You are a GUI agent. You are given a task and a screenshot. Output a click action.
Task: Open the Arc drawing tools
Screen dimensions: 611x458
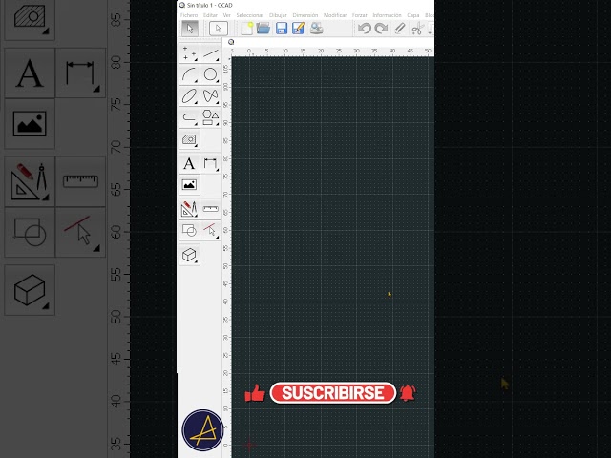189,74
